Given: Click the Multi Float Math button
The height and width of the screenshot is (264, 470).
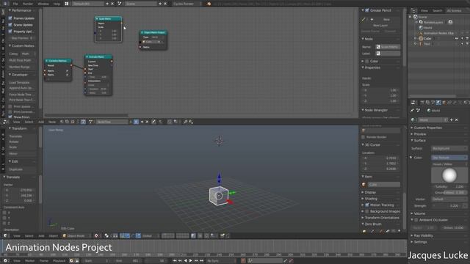Looking at the screenshot, I should tap(21, 60).
